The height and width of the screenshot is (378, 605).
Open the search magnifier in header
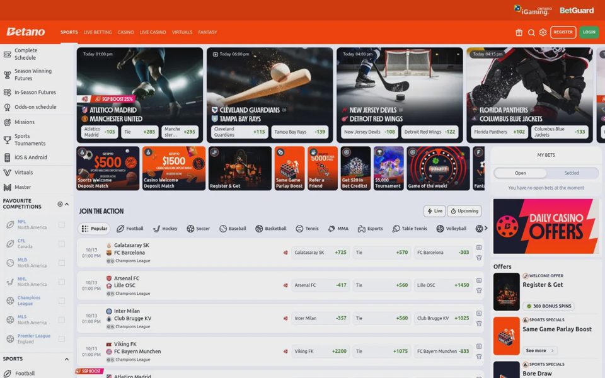pos(531,32)
